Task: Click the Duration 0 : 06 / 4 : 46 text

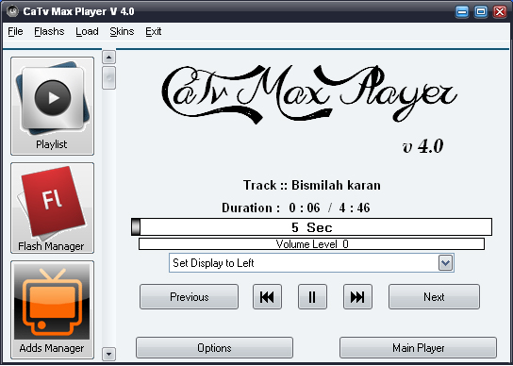Action: click(x=296, y=208)
